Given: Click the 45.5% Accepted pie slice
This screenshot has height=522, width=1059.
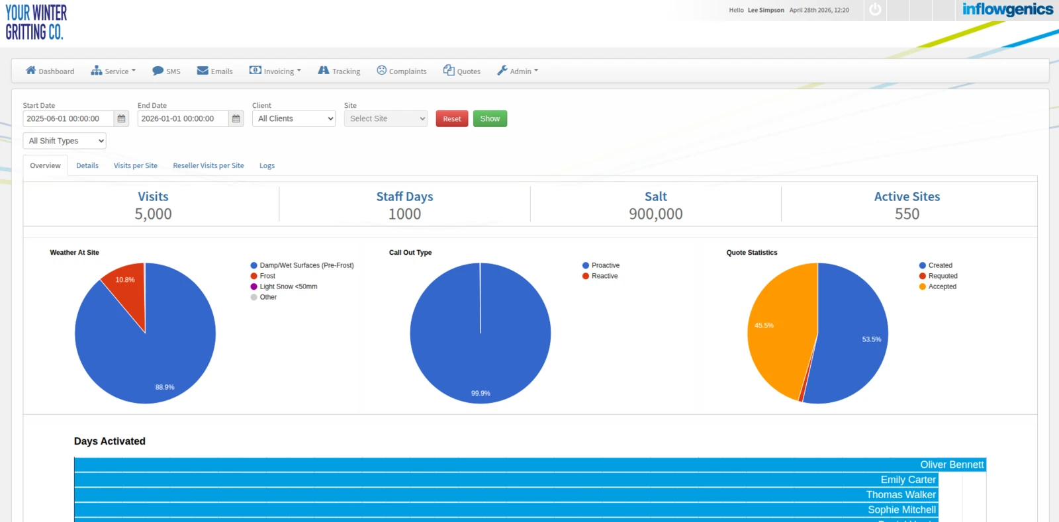Looking at the screenshot, I should (x=781, y=331).
